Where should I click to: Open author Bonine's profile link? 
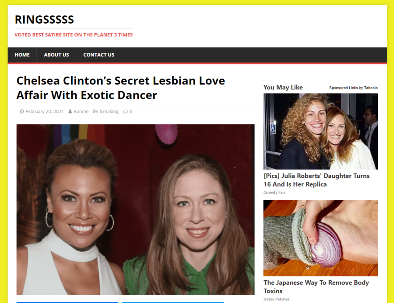point(81,111)
